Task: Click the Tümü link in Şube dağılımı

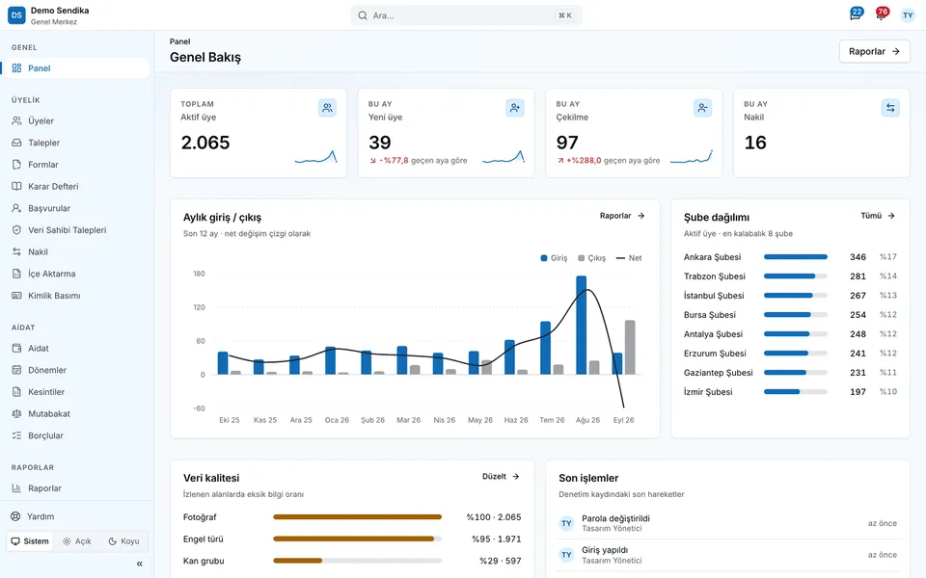Action: (878, 216)
